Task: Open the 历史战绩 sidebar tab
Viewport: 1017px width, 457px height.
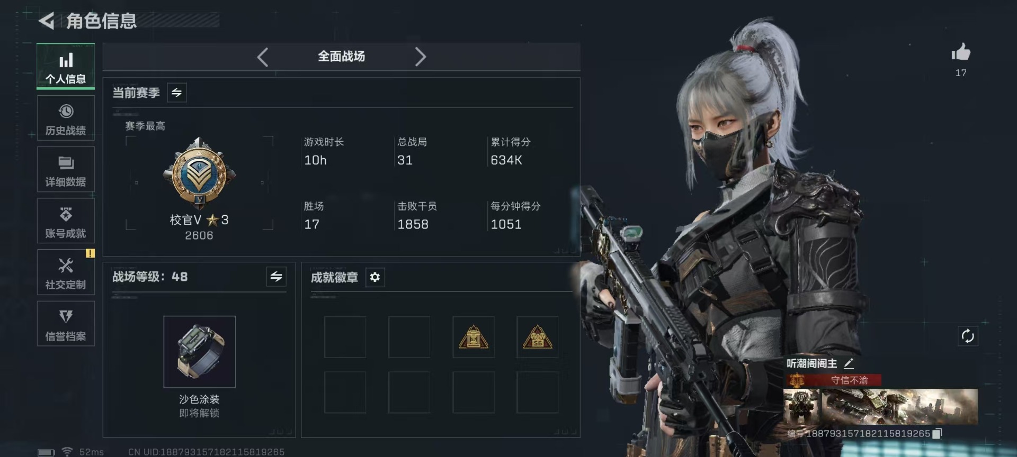Action: point(66,118)
